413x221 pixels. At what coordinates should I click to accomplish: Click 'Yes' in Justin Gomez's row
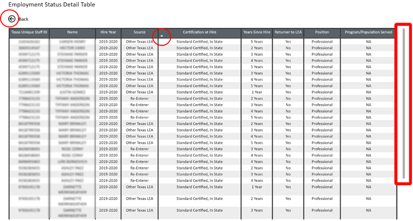click(x=288, y=92)
